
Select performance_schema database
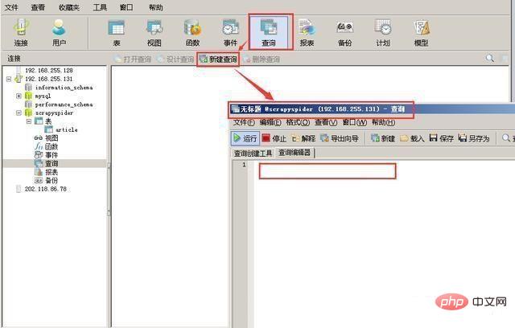[64, 105]
